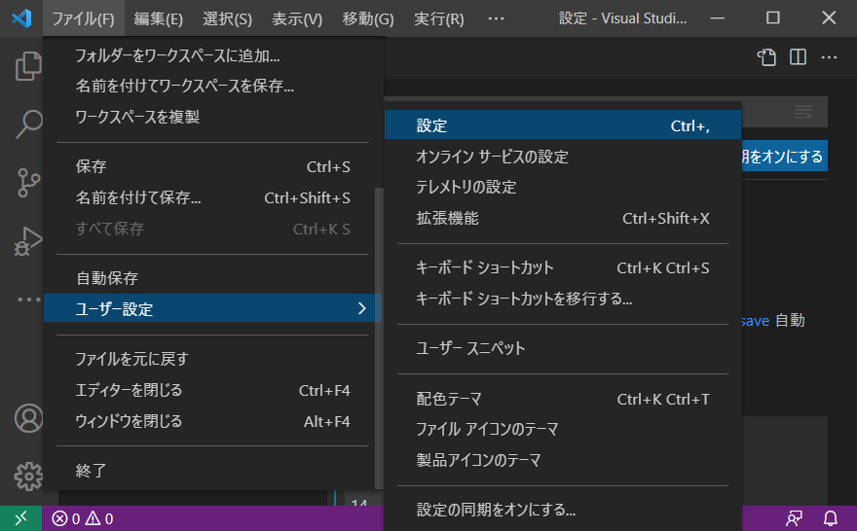Open 拡張機能 from submenu
Viewport: 857px width, 531px height.
[x=563, y=218]
